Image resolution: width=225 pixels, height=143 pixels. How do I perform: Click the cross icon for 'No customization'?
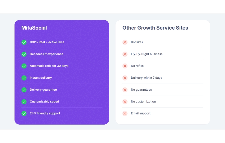pyautogui.click(x=125, y=102)
